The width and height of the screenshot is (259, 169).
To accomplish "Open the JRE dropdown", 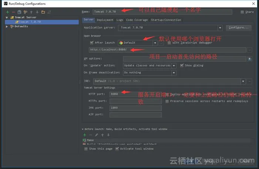I will [243, 81].
